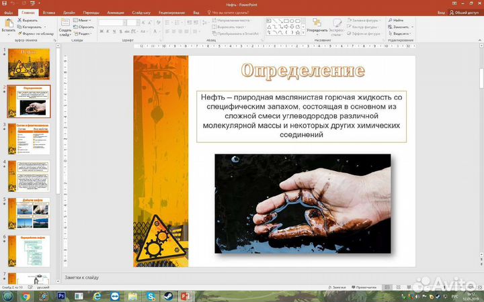
Task: Select the oval shape in shapes gallery
Action: pyautogui.click(x=292, y=21)
